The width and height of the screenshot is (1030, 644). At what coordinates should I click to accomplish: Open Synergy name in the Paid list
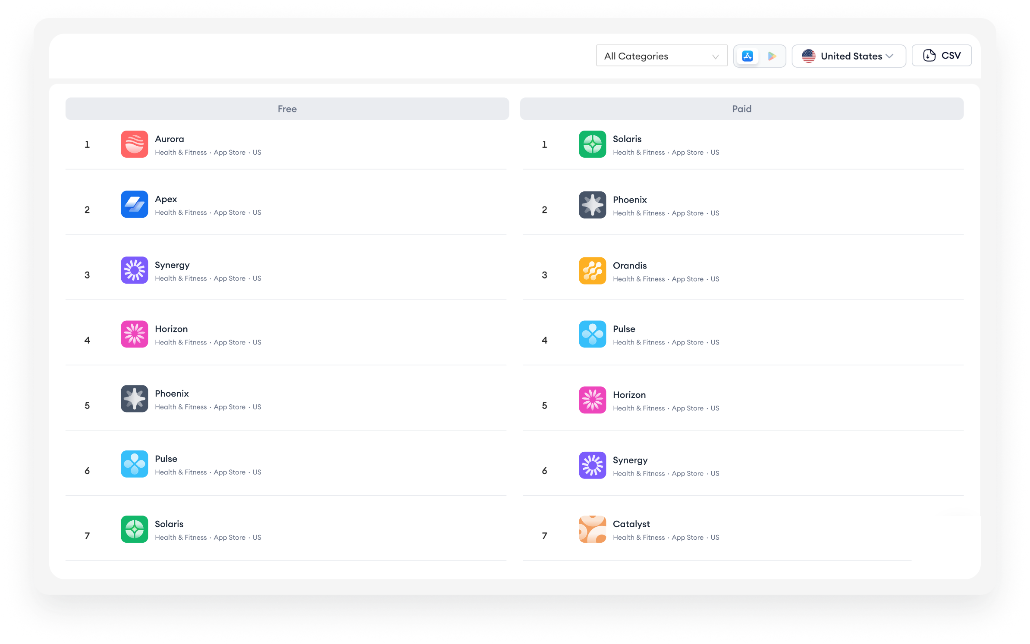tap(630, 460)
